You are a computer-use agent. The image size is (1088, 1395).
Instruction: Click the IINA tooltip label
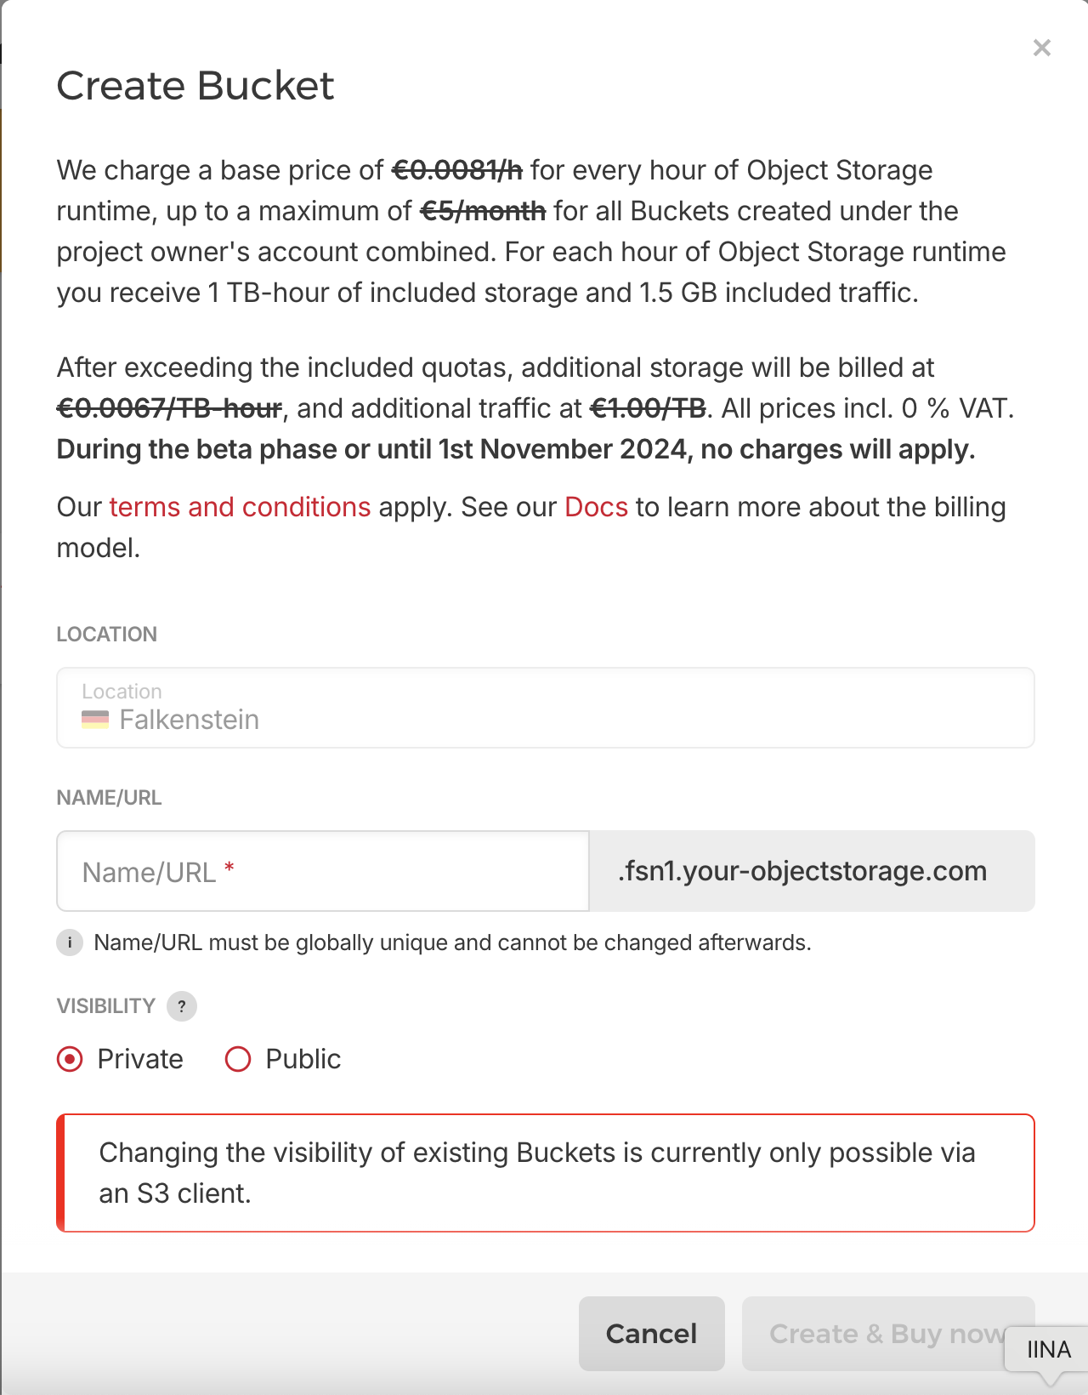[1048, 1350]
